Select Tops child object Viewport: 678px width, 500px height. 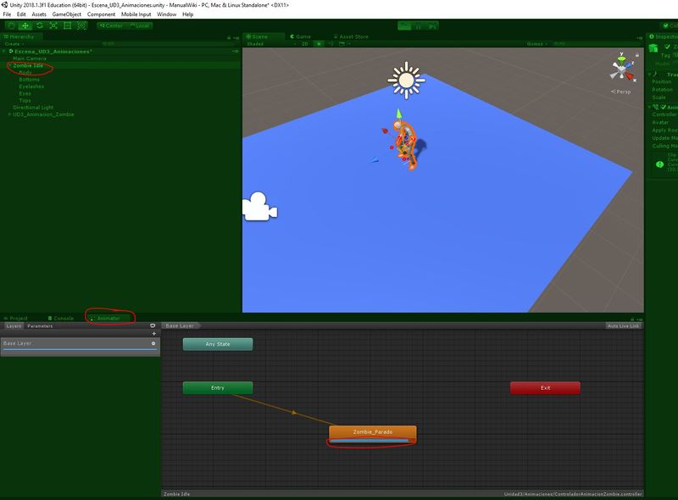tap(25, 100)
